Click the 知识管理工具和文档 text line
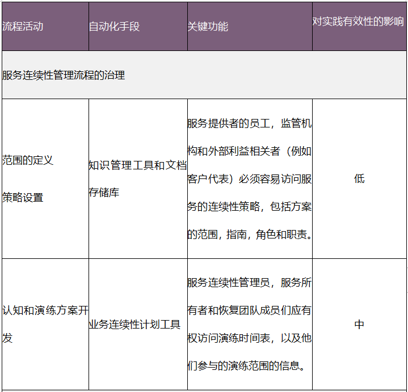 [x=138, y=165]
